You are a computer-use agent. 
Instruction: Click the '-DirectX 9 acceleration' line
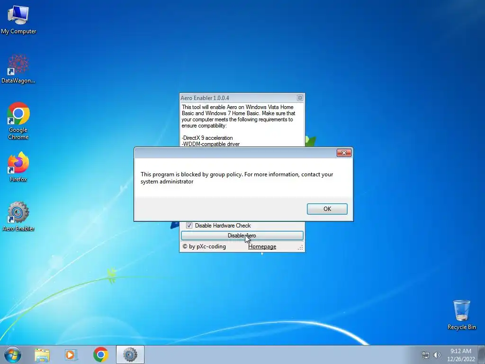point(207,138)
